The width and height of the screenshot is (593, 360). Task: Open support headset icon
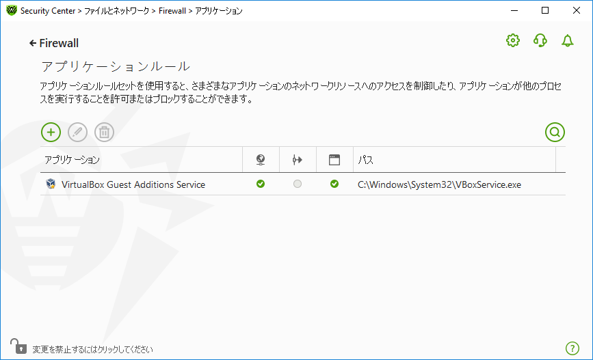[540, 41]
